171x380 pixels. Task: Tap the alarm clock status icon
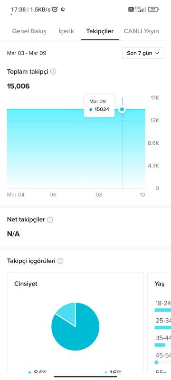click(x=55, y=9)
